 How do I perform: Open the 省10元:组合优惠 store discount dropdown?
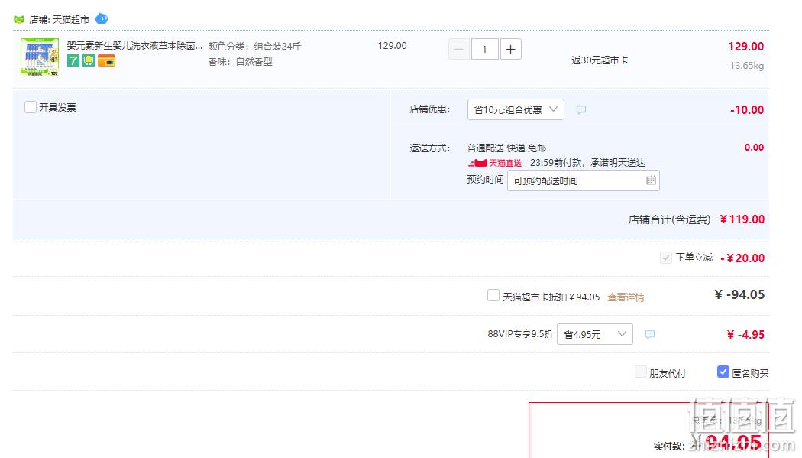click(x=516, y=109)
